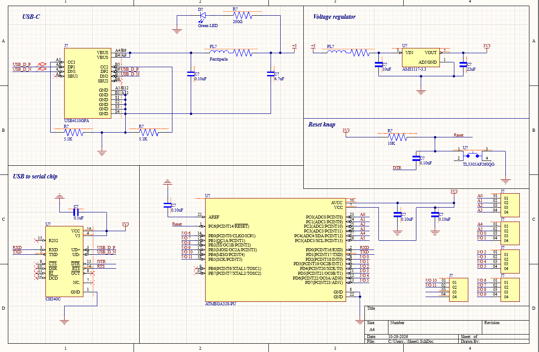Click the ground symbol next to the Green LED
The height and width of the screenshot is (352, 539).
coord(177,31)
